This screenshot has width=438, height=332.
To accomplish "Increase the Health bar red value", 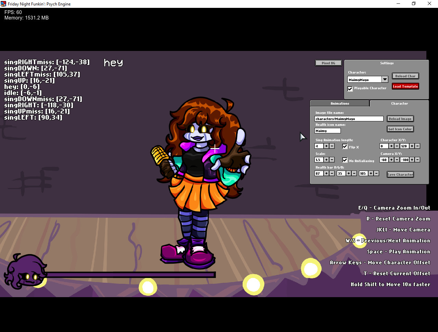I will pos(326,173).
